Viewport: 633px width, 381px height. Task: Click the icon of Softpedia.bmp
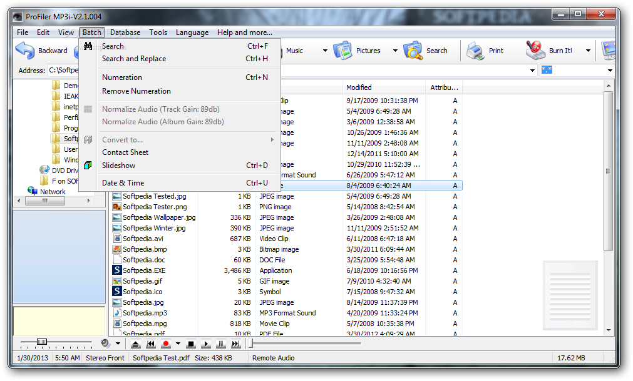point(117,249)
